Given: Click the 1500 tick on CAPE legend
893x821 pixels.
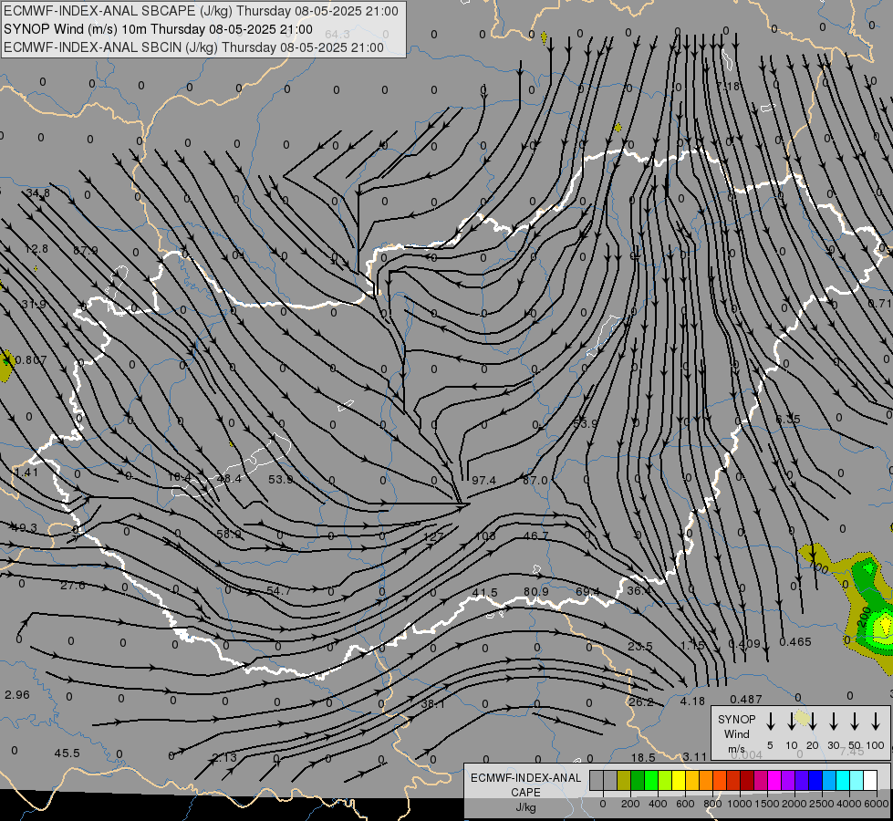Looking at the screenshot, I should 766,804.
